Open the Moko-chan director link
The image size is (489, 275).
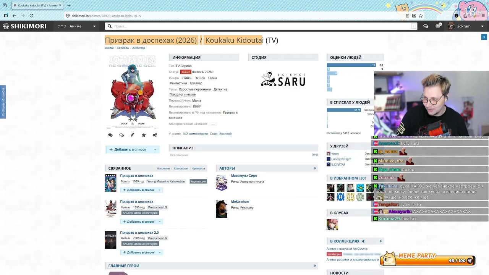[240, 202]
